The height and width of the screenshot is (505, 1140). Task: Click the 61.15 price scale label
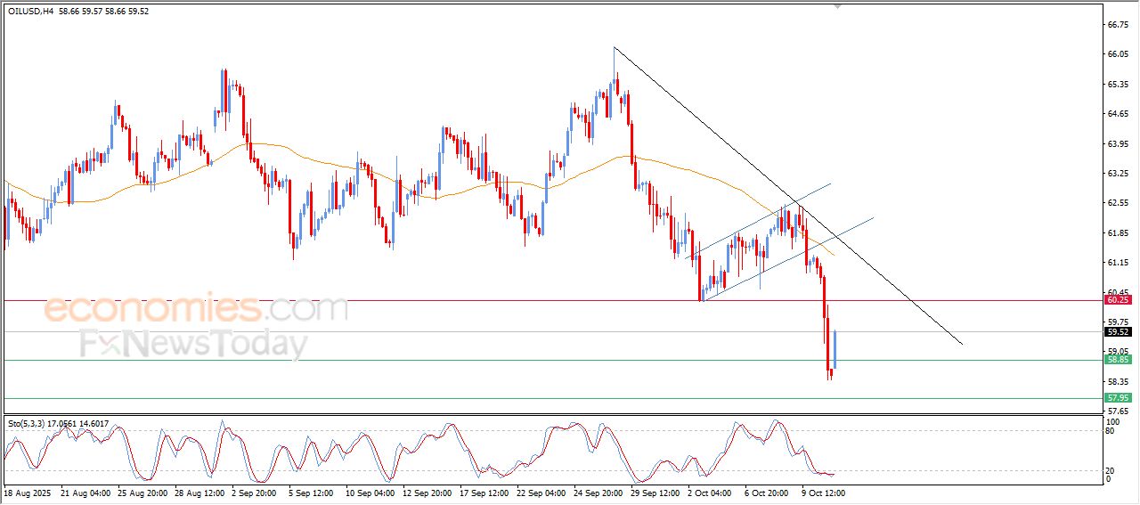[1117, 263]
